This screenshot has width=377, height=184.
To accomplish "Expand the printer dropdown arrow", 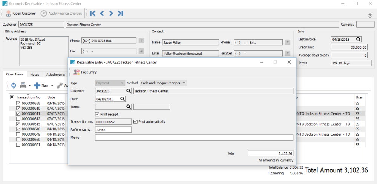I will (29, 86).
